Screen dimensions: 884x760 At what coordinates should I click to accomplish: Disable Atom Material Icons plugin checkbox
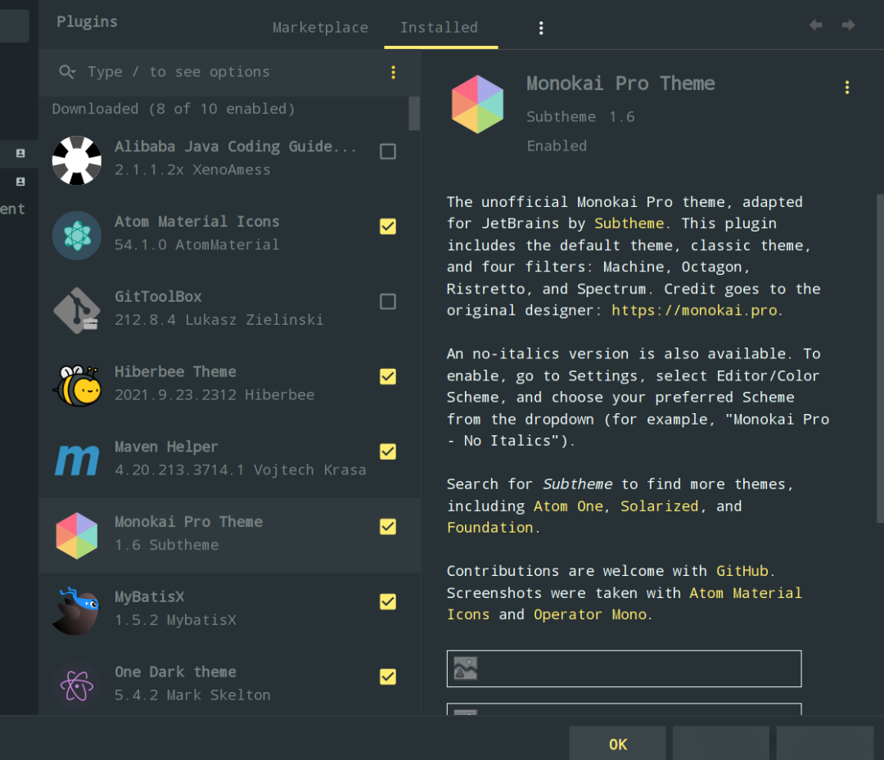[388, 227]
